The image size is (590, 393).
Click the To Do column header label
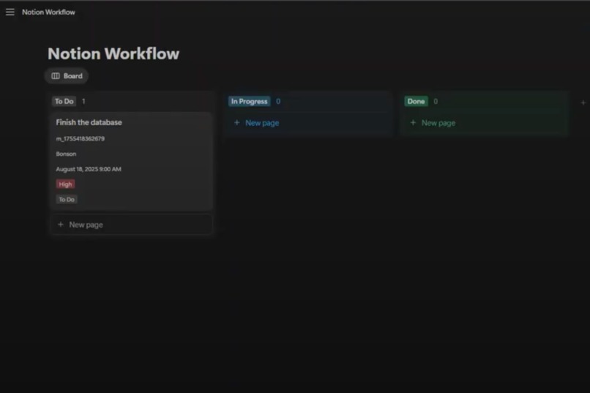point(64,101)
